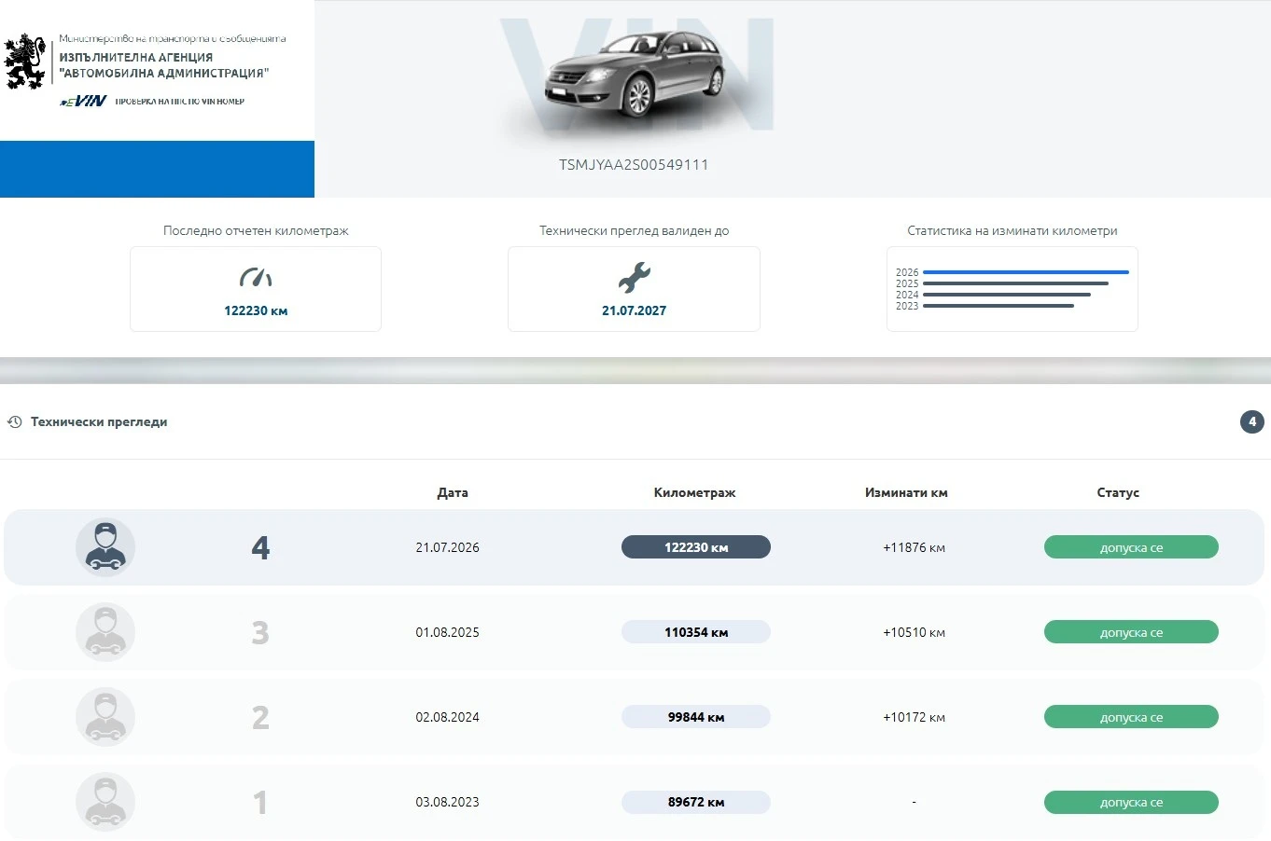The image size is (1271, 841).
Task: Click the inspections count badge showing 4
Action: [1252, 422]
